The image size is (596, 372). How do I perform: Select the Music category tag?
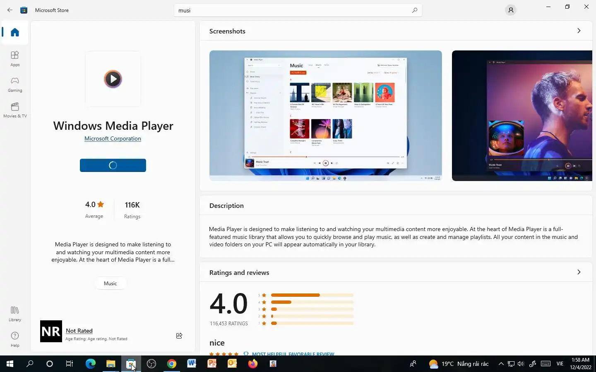110,283
